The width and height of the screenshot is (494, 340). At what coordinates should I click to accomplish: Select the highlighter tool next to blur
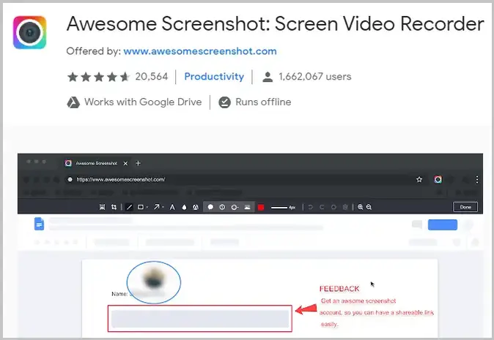[196, 207]
